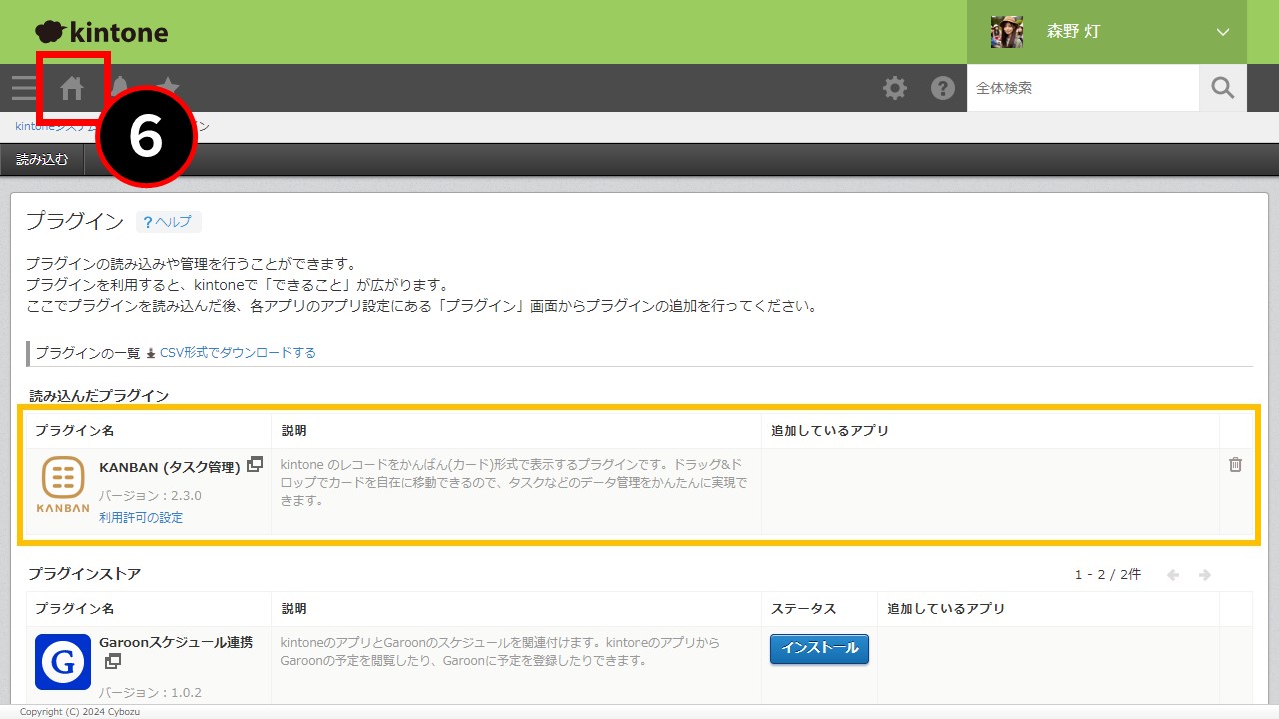Open the ヘルプ link beside プラグイン
Image resolution: width=1279 pixels, height=719 pixels.
pos(168,222)
